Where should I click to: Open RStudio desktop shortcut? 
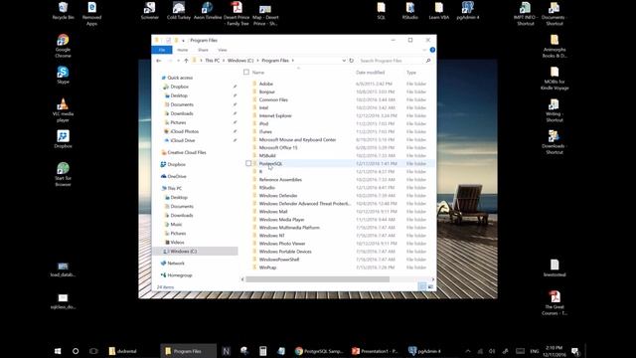pyautogui.click(x=410, y=11)
